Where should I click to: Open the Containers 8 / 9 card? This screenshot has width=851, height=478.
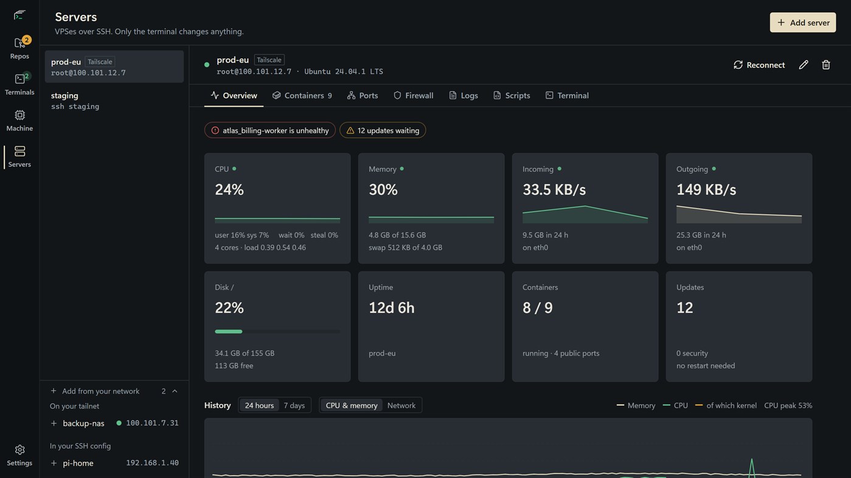585,327
